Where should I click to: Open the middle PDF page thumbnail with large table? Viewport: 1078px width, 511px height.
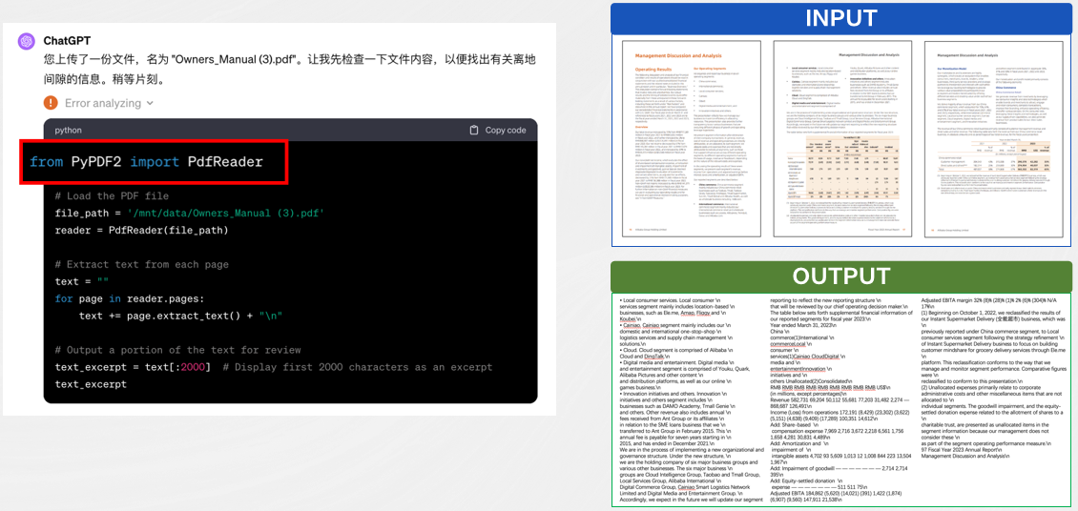(843, 139)
